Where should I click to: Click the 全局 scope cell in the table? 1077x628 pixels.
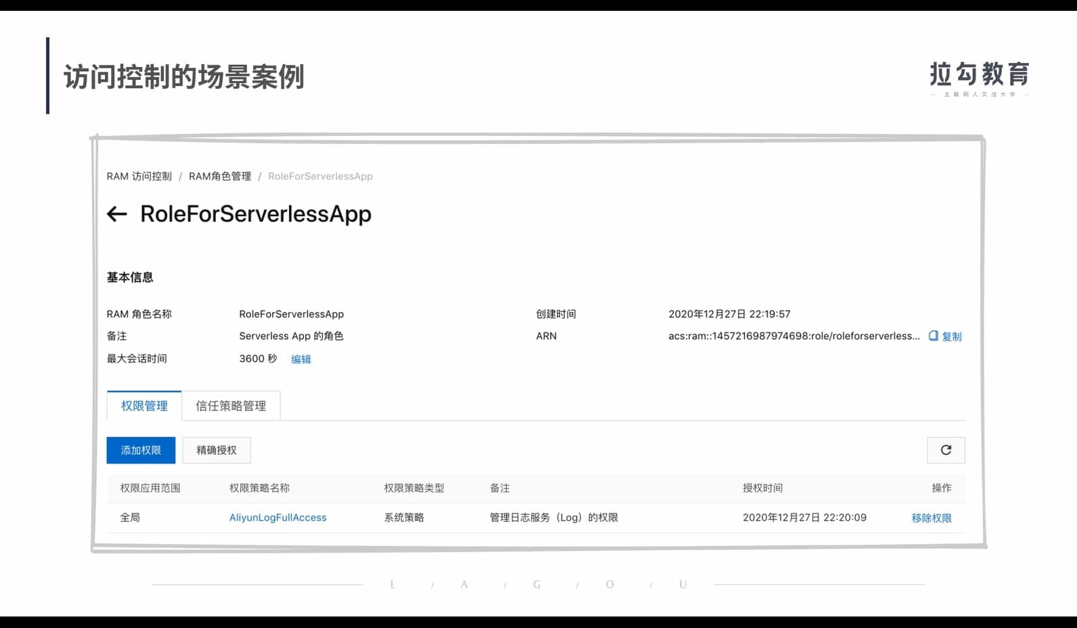click(130, 518)
